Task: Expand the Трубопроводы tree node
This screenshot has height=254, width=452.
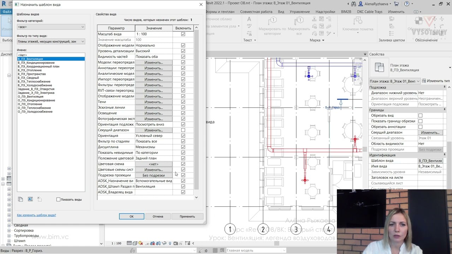Action: (9, 236)
